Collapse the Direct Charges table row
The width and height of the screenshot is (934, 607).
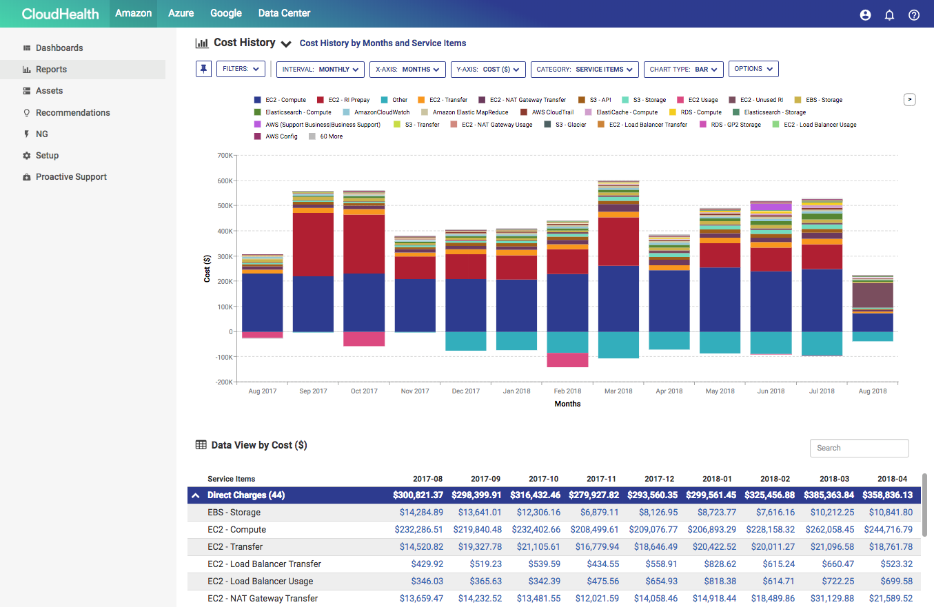(x=196, y=495)
